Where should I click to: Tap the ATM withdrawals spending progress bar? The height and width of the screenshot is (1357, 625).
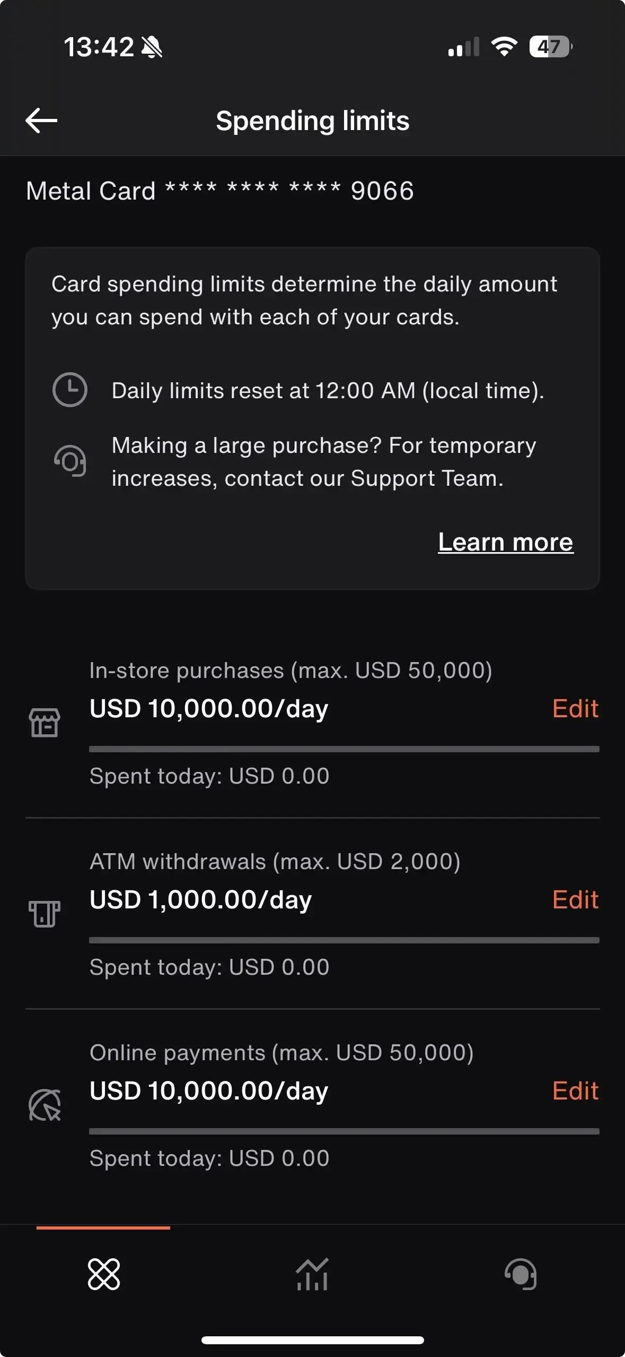coord(344,940)
